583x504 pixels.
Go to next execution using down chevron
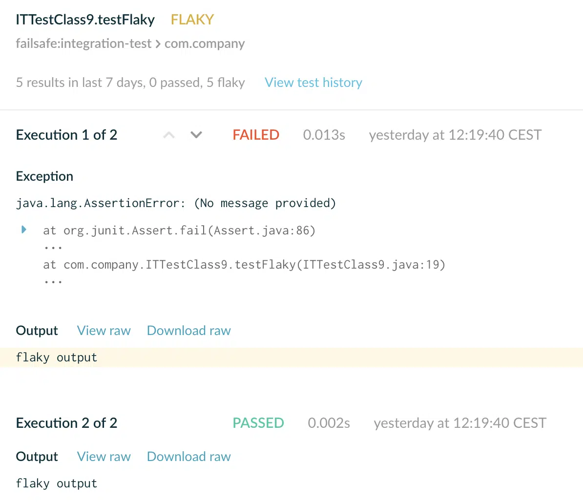(x=196, y=135)
